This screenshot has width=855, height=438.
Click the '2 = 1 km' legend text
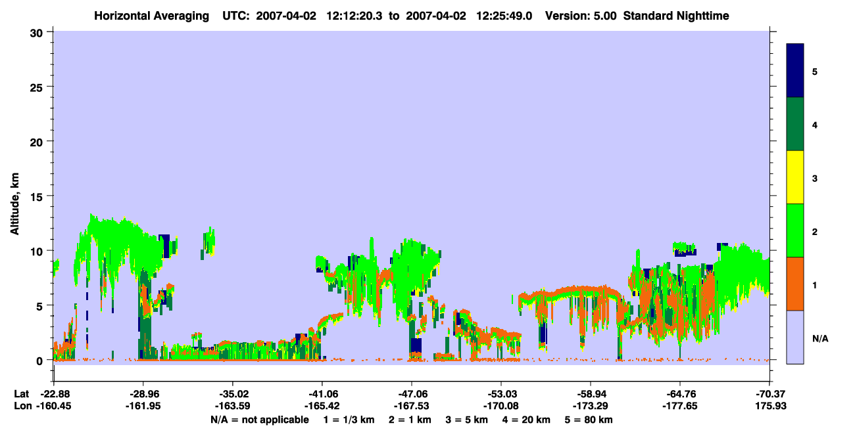[408, 420]
